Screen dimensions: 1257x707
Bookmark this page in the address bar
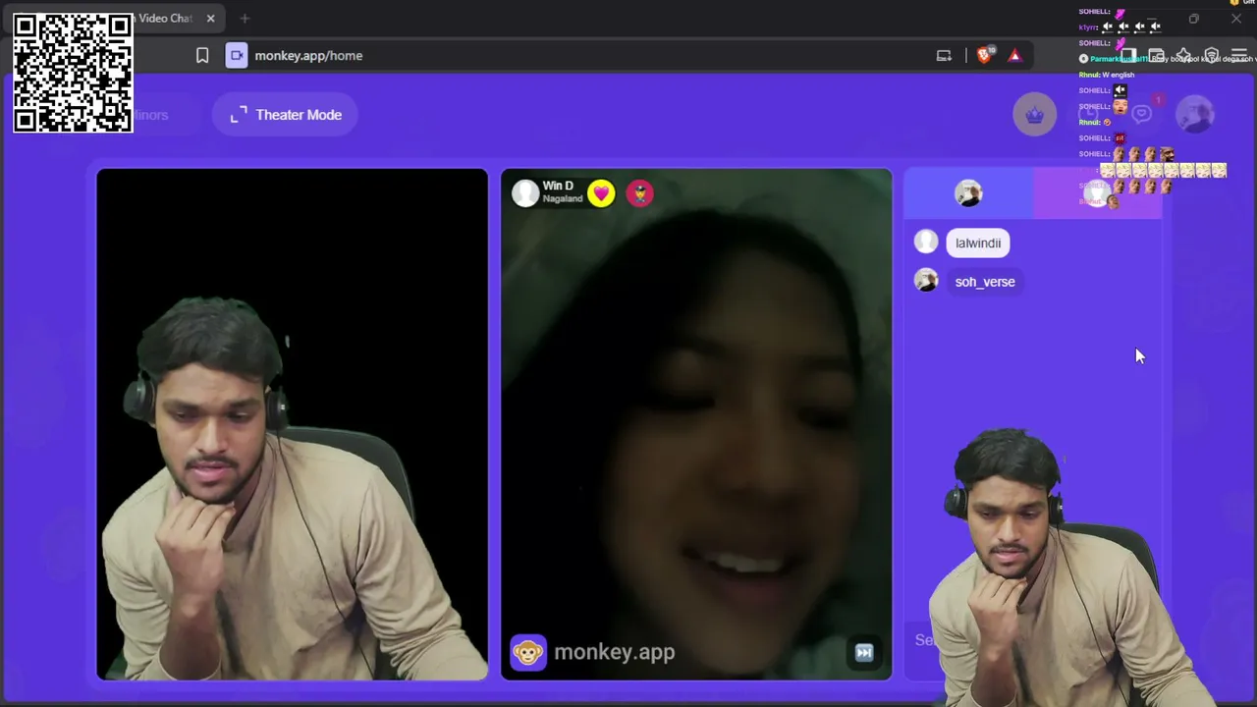202,56
